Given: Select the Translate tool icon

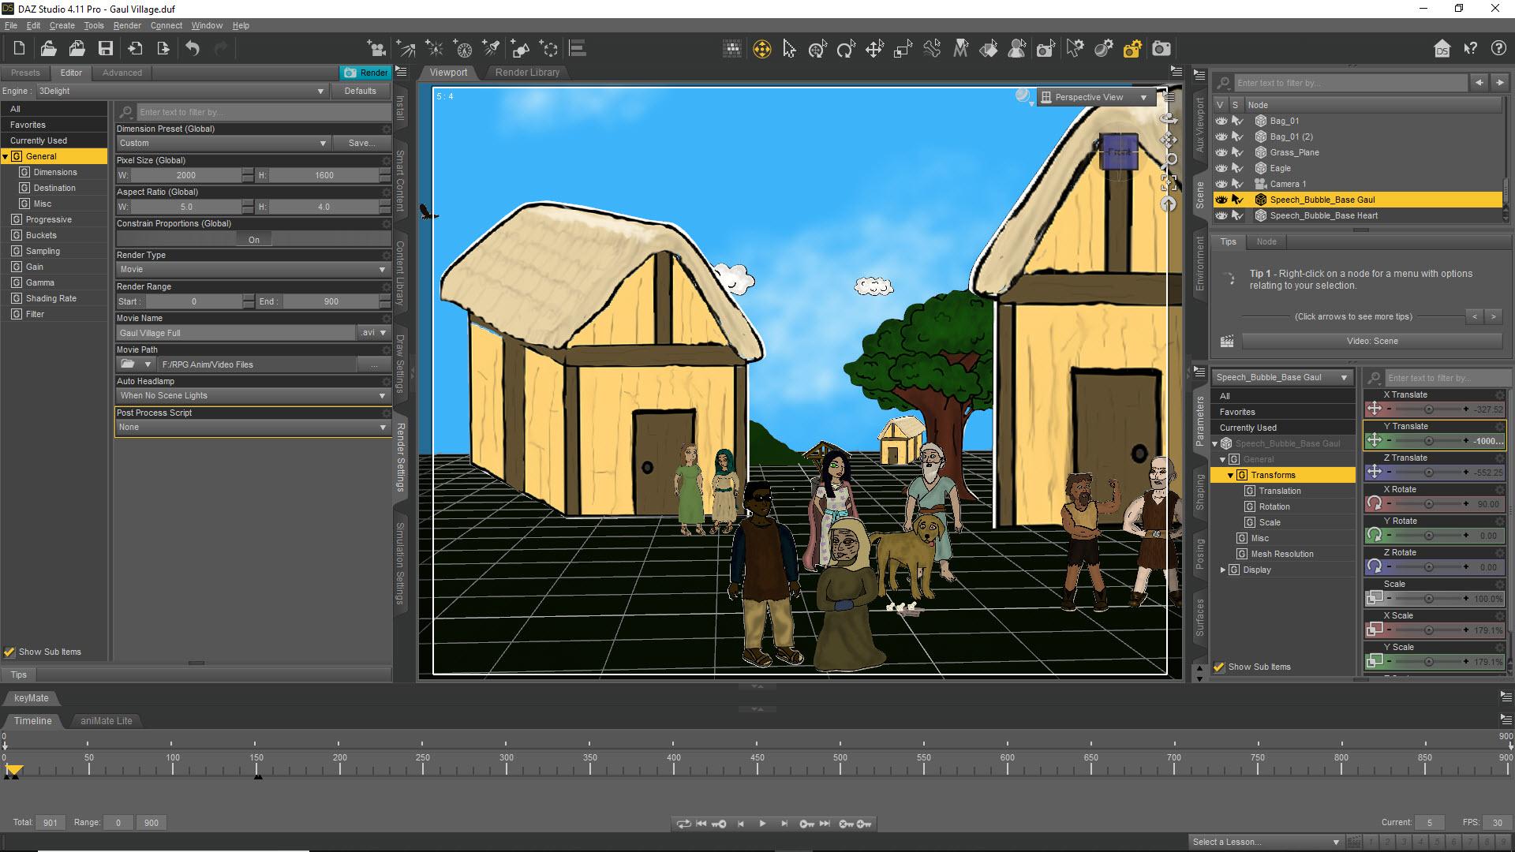Looking at the screenshot, I should tap(874, 50).
